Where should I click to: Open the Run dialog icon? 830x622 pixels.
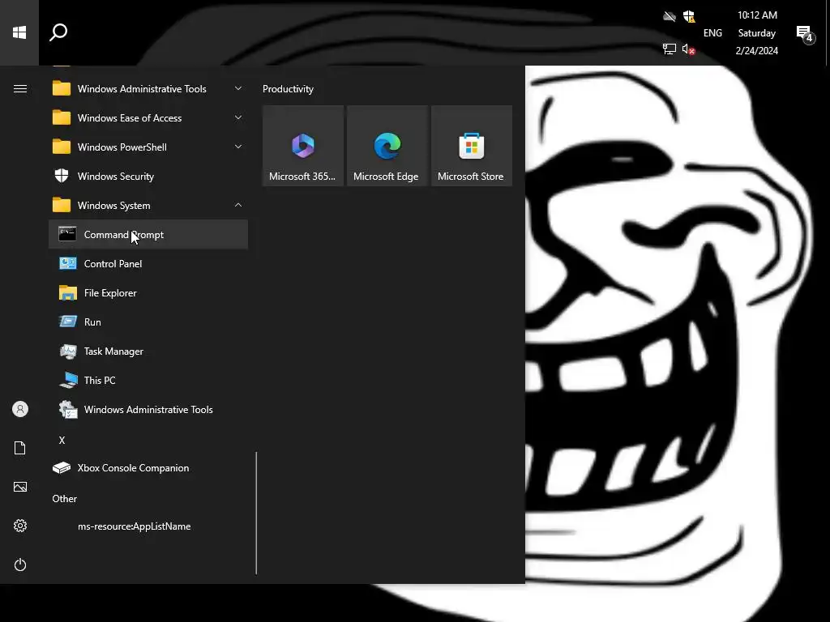[x=68, y=322]
